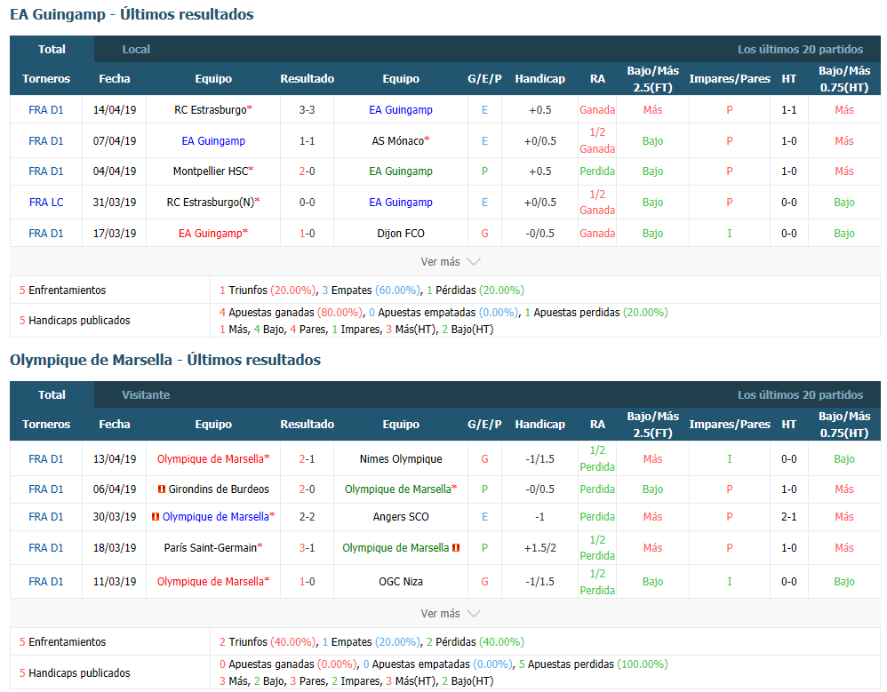
Task: Click Olympique de Marsella in the 13/04/19 row
Action: click(x=211, y=458)
